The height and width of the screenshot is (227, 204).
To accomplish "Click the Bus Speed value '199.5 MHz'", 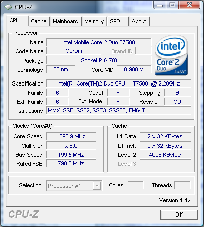I will click(71, 155).
